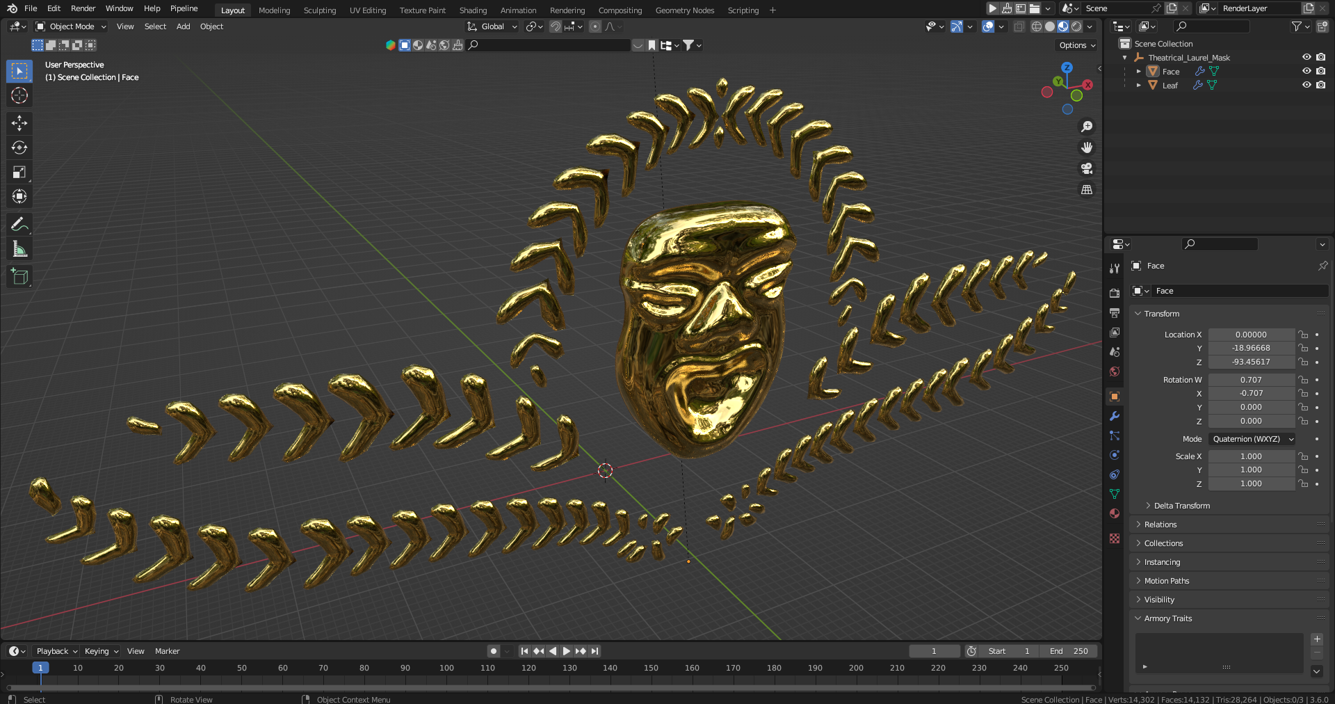Expand the Relations panel
The width and height of the screenshot is (1335, 704).
1160,525
